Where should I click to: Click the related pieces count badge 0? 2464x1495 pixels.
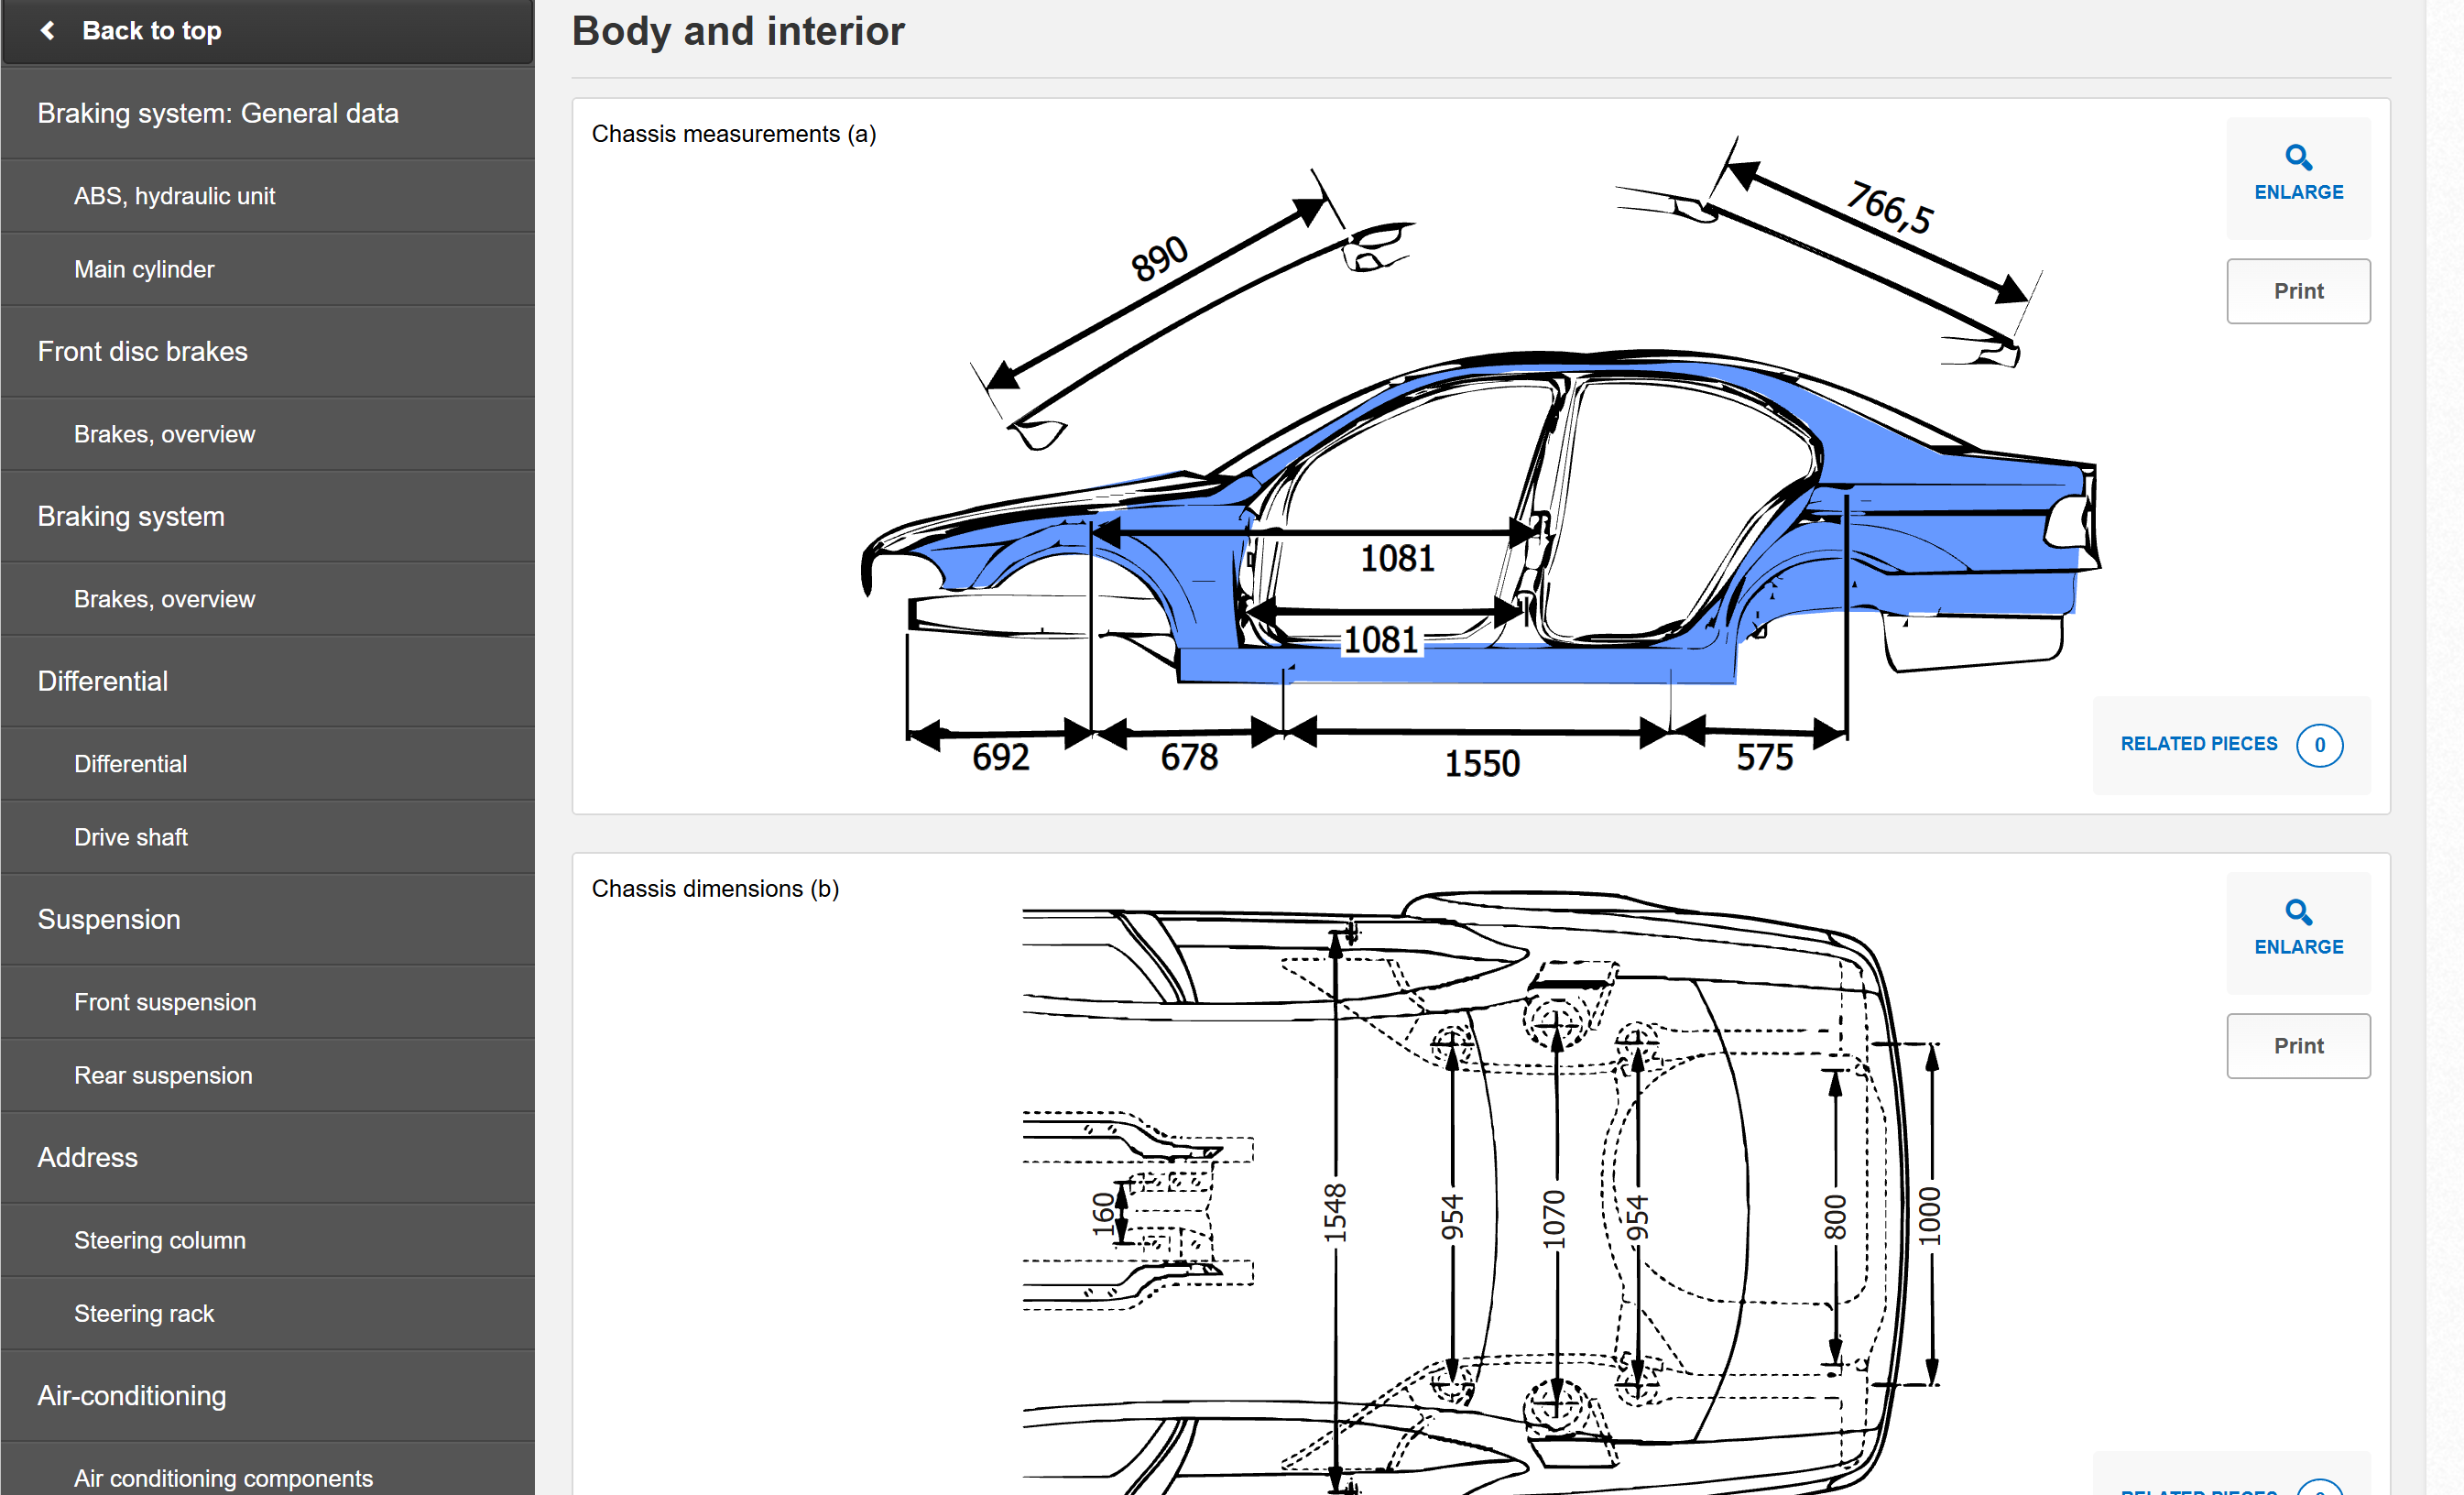coord(2319,745)
